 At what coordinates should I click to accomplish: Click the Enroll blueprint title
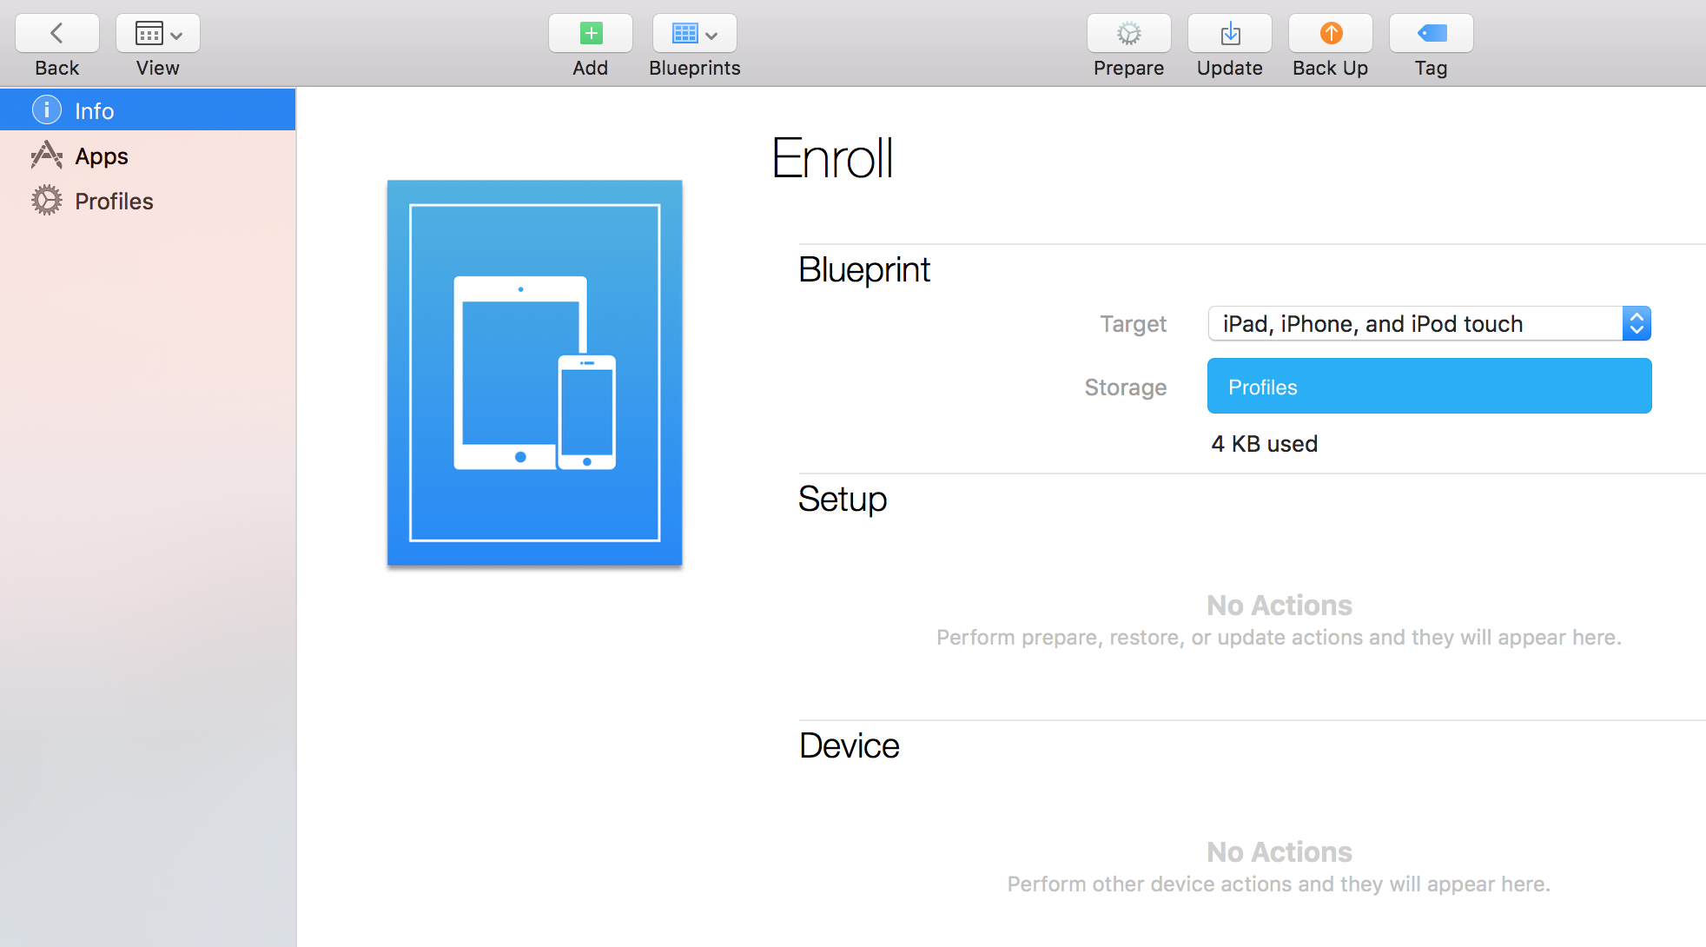pos(832,159)
